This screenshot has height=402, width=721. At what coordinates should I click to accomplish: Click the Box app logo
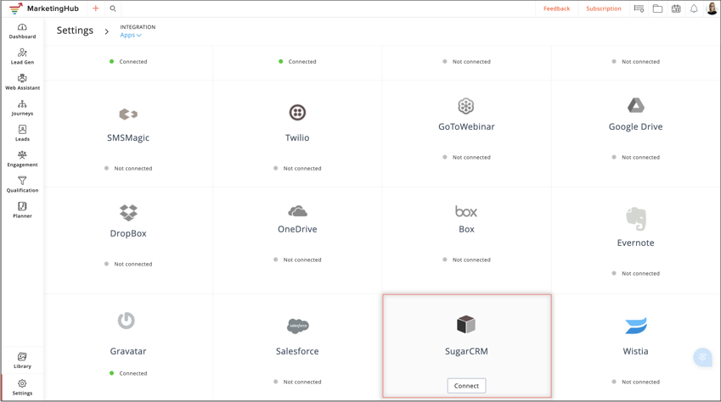(466, 211)
